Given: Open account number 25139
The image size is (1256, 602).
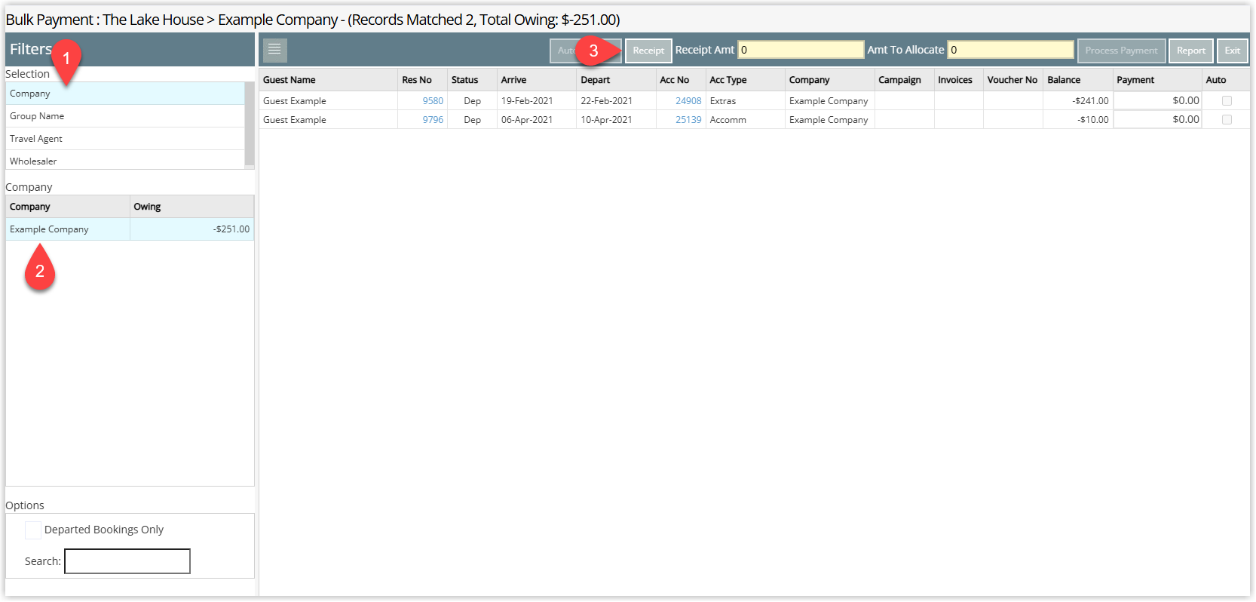Looking at the screenshot, I should coord(688,120).
